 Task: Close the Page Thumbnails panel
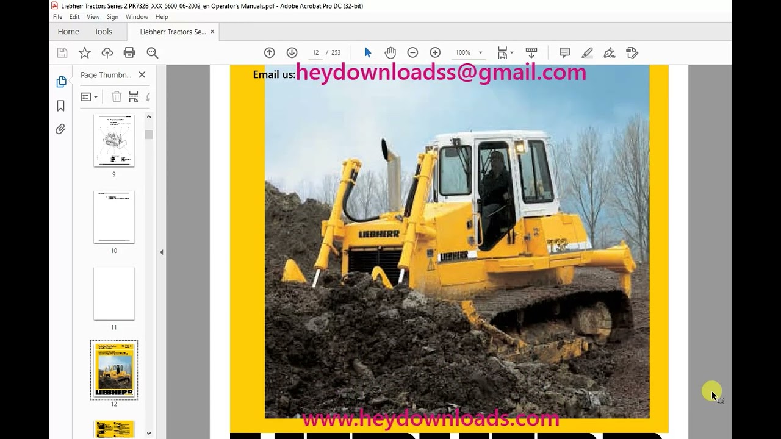(142, 75)
